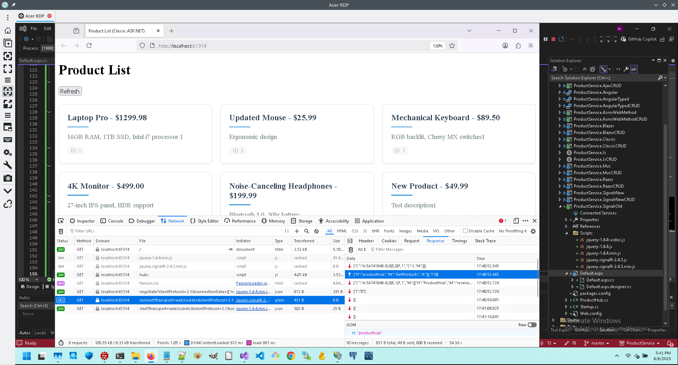
Task: Select Web.config in Solution Explorer
Action: (590, 314)
